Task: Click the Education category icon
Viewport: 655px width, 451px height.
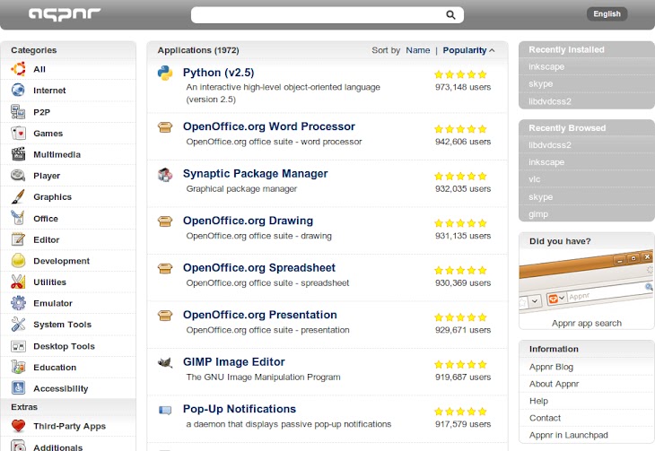Action: pyautogui.click(x=18, y=367)
